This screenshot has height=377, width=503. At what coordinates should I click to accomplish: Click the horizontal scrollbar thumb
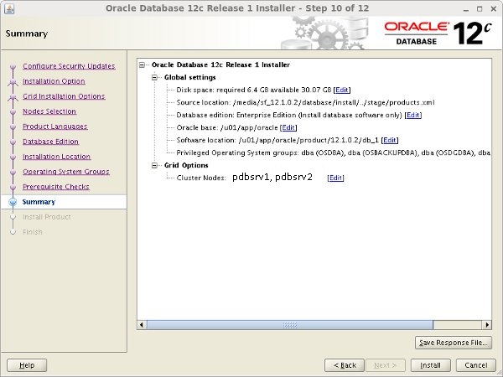point(290,325)
